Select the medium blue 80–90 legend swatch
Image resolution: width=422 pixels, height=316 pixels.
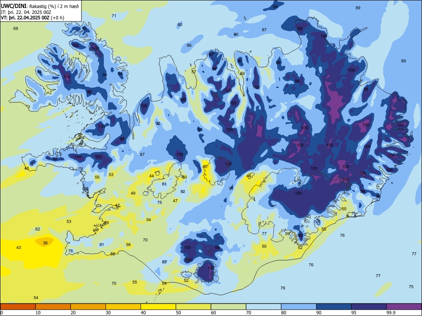pos(298,307)
